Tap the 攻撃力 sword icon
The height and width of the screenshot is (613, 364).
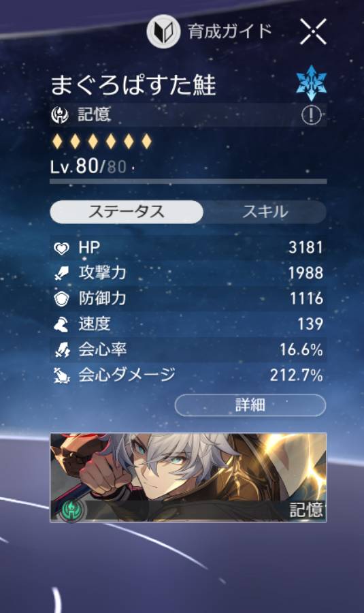click(61, 273)
